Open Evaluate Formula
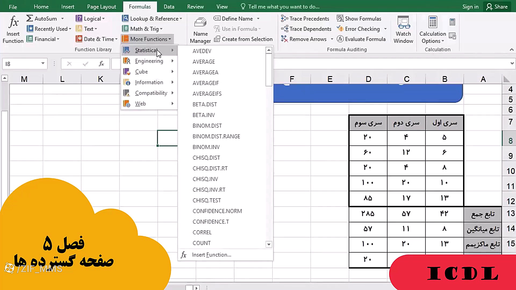516x290 pixels. click(x=361, y=39)
